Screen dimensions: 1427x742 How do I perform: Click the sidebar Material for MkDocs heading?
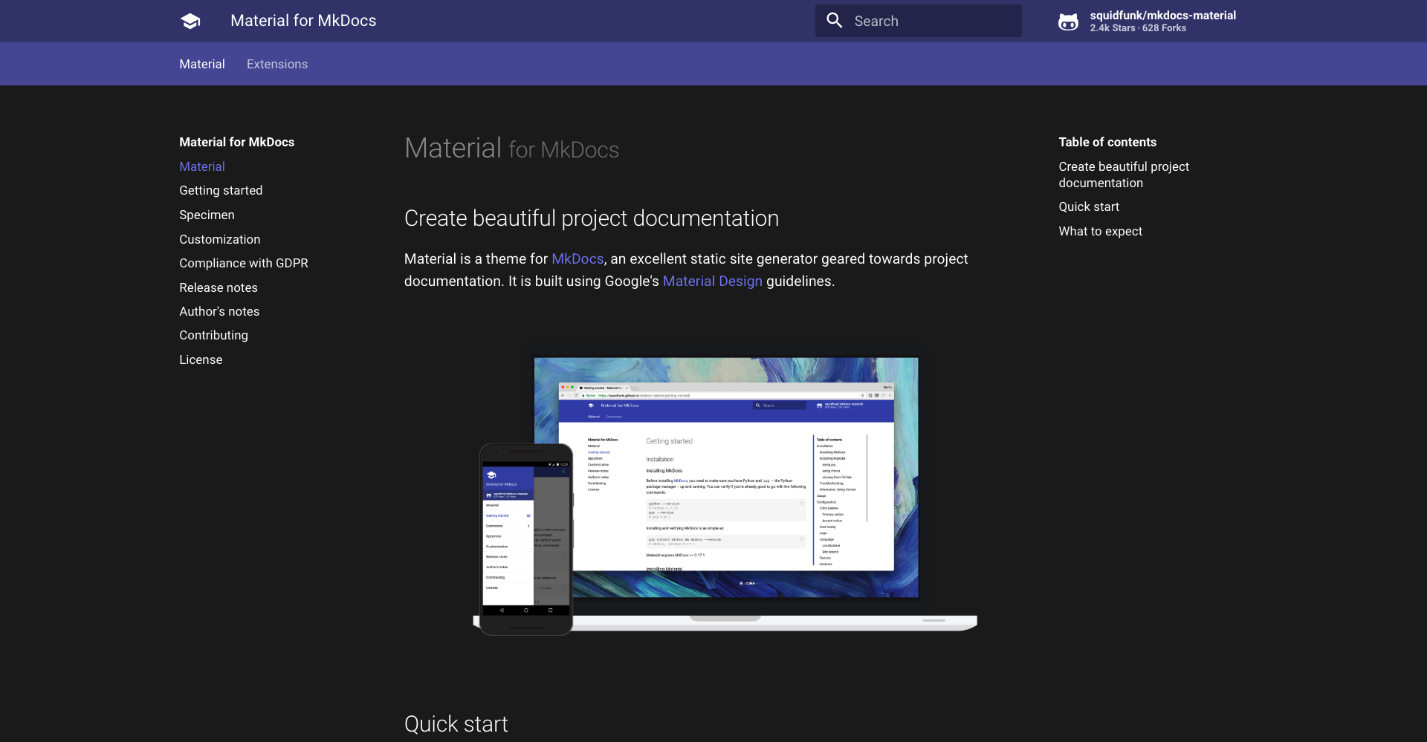(236, 142)
